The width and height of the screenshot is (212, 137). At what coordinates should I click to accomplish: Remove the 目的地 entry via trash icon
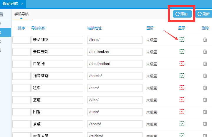pos(205,64)
